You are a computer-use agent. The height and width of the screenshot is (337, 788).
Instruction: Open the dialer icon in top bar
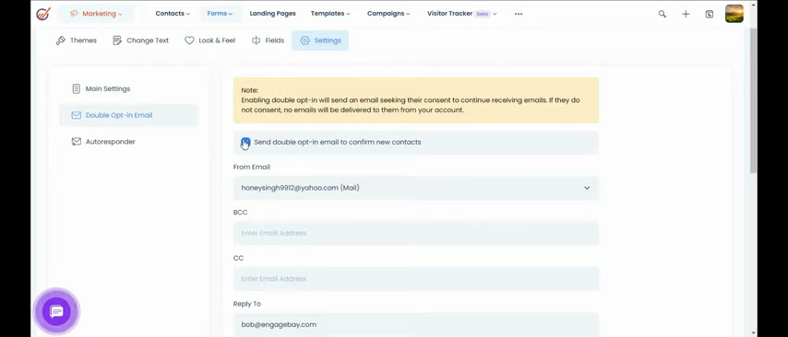point(709,14)
